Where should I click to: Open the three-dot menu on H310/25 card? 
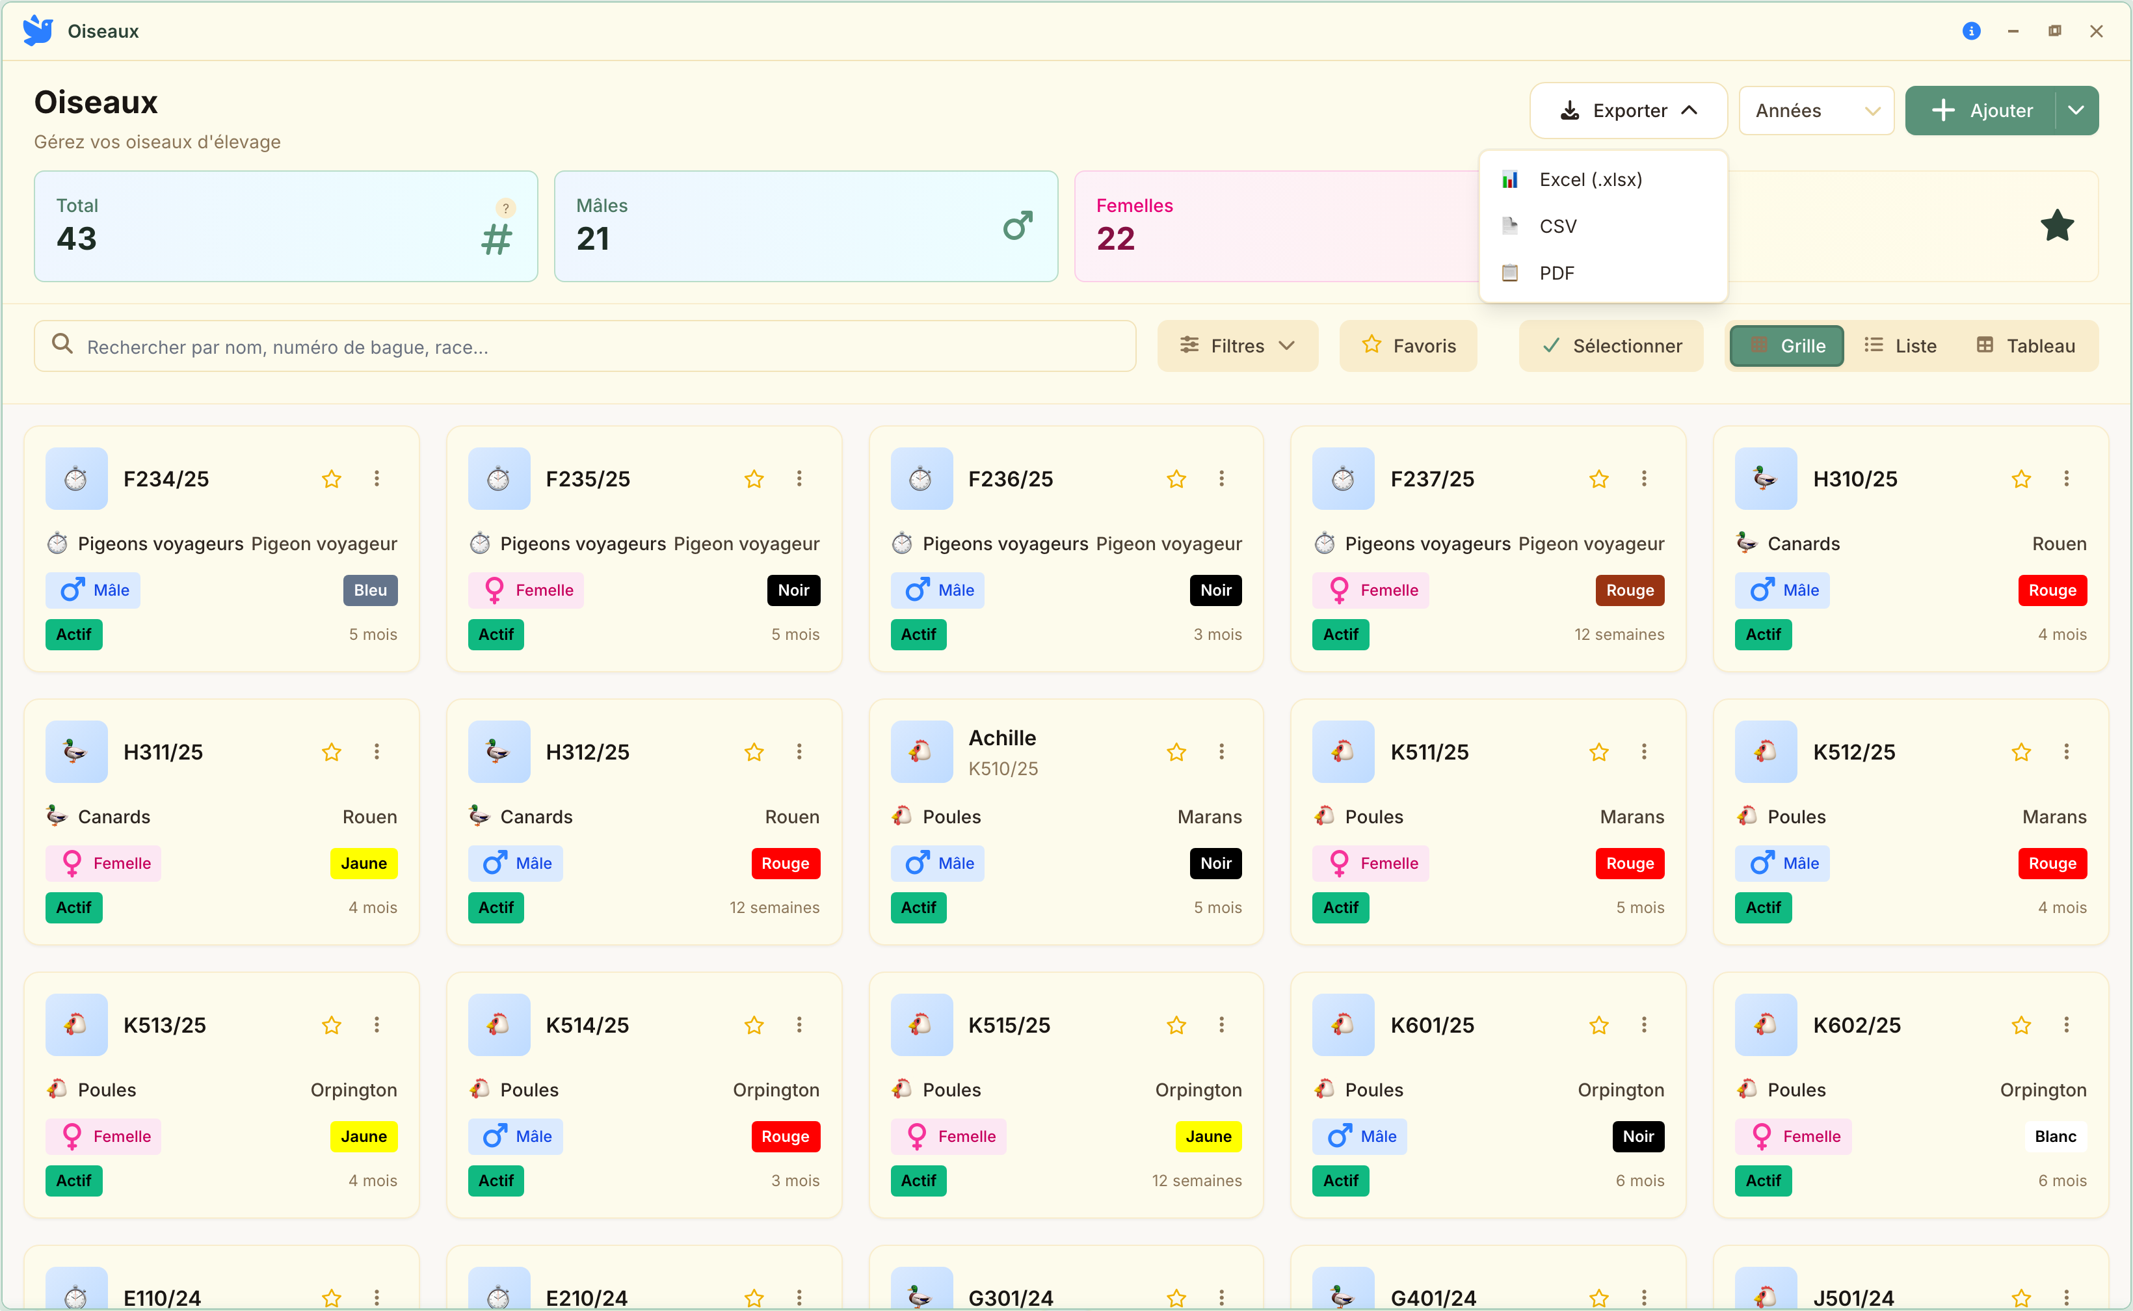click(2066, 479)
